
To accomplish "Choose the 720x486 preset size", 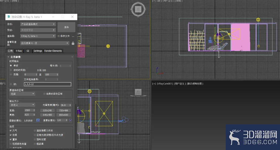I will pos(63,110).
